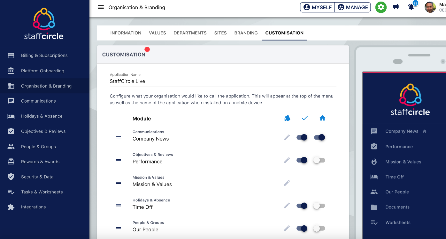Open Tasks & Worksheets in sidebar
Image resolution: width=446 pixels, height=239 pixels.
click(x=45, y=192)
